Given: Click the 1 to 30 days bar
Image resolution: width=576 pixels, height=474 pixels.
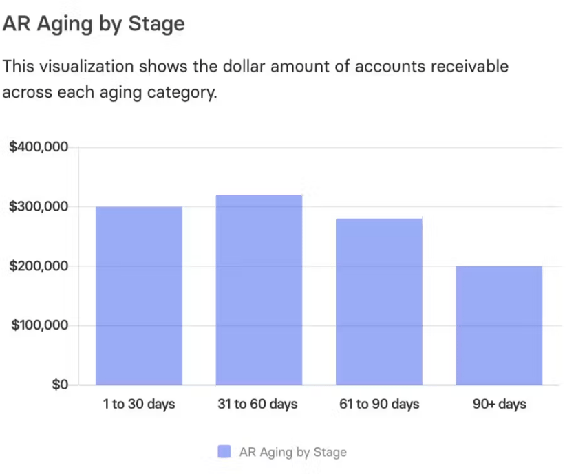Looking at the screenshot, I should 139,296.
